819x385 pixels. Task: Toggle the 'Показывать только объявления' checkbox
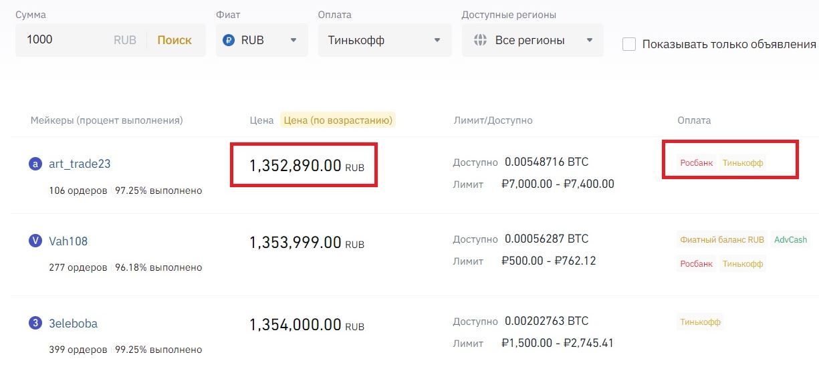628,44
